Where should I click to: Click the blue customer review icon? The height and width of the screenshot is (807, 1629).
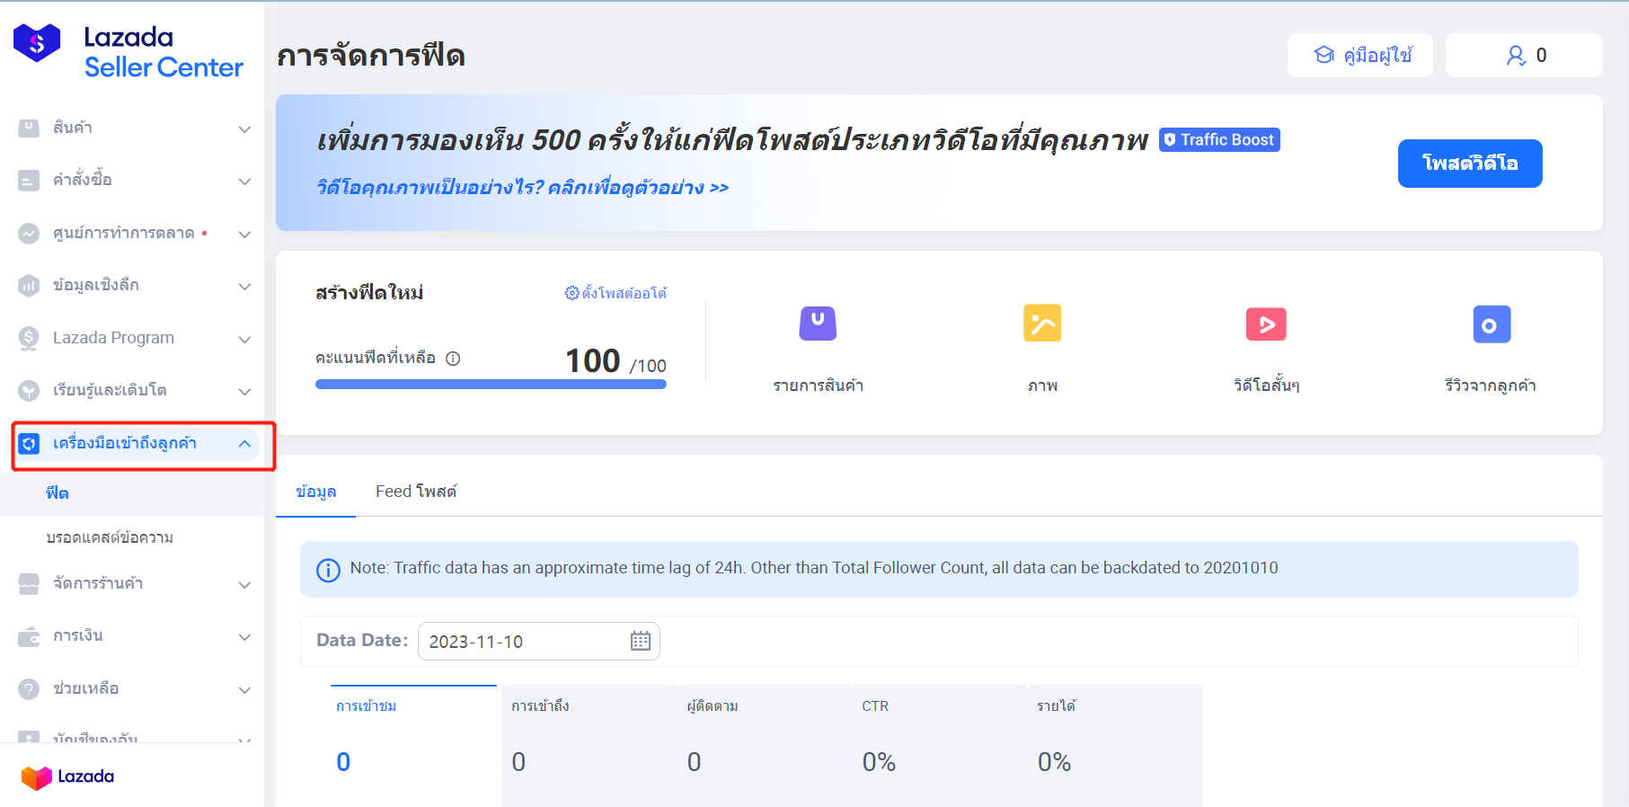(x=1491, y=324)
